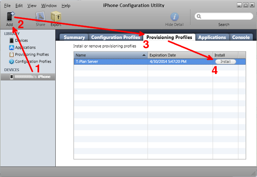Click the Export toolbar icon
Screen dimensions: 257x177
pyautogui.click(x=56, y=17)
